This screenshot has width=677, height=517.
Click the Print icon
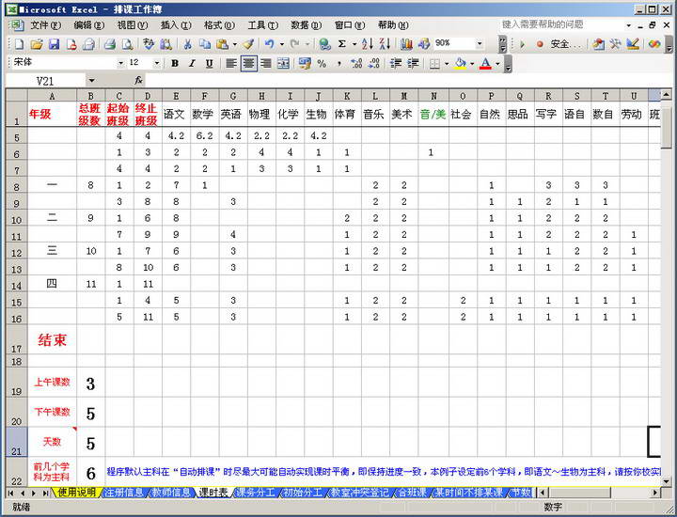tap(109, 44)
